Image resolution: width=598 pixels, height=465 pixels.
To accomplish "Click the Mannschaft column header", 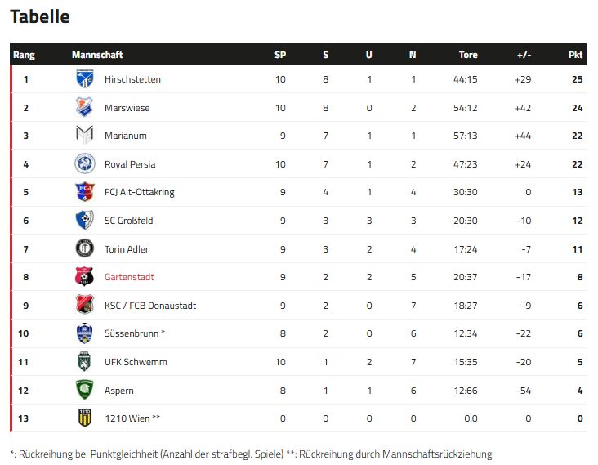I will click(97, 55).
